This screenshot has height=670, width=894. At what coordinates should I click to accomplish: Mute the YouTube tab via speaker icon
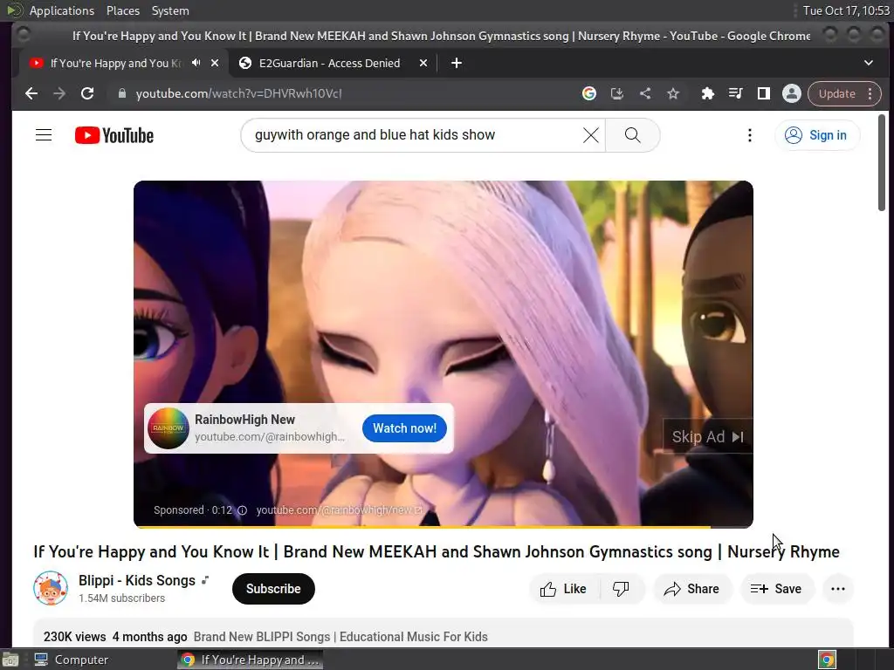point(196,63)
